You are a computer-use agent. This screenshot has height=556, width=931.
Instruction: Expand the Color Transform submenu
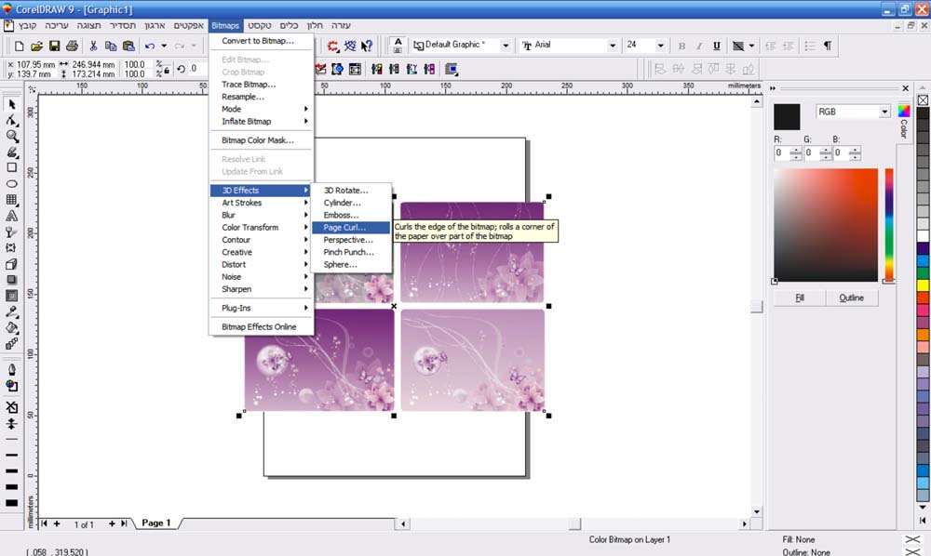coord(262,228)
